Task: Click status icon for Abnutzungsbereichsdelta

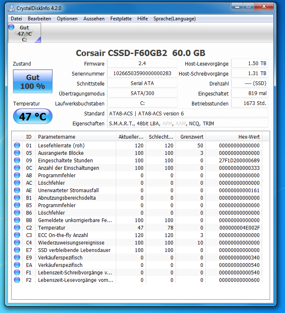Action: pos(17,198)
